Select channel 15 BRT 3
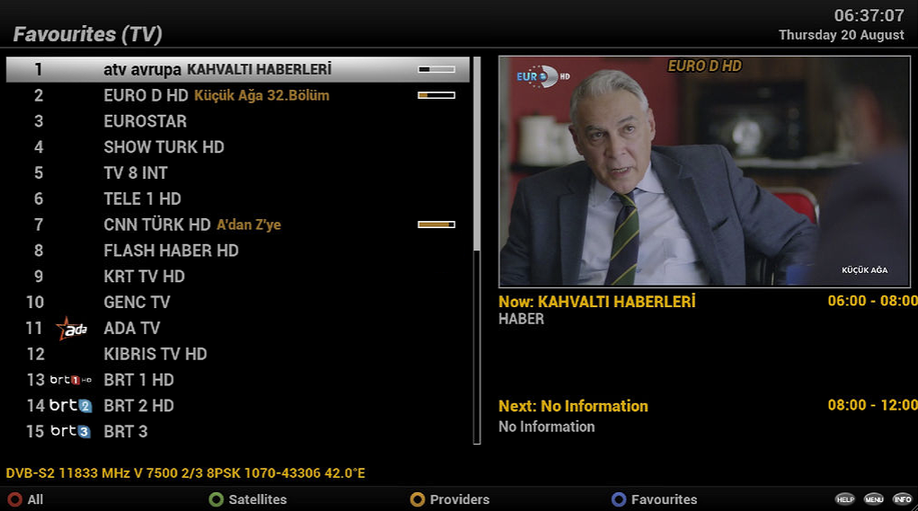 [238, 431]
